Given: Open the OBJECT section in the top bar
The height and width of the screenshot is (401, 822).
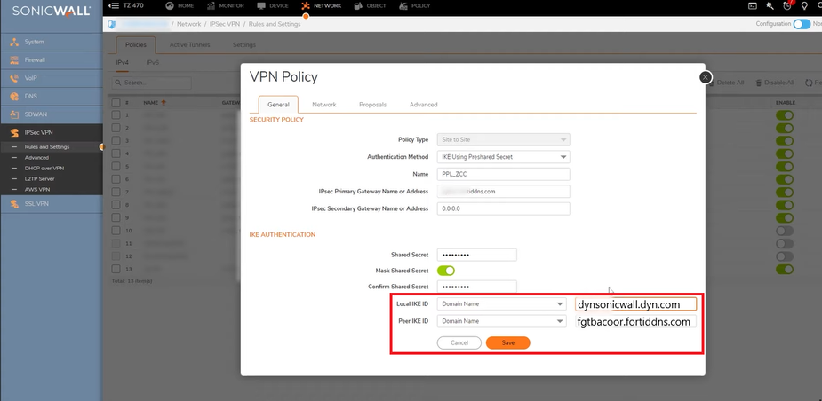Looking at the screenshot, I should pos(370,5).
